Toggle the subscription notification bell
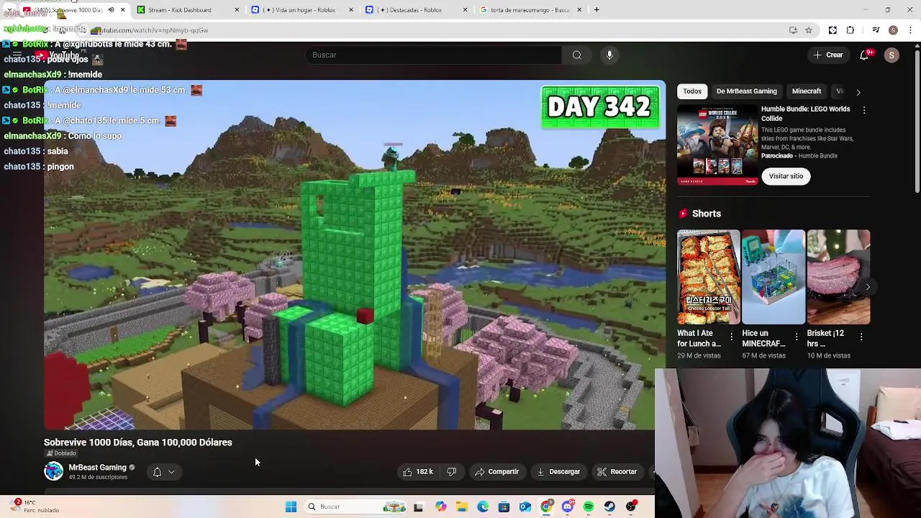This screenshot has width=921, height=518. 157,472
